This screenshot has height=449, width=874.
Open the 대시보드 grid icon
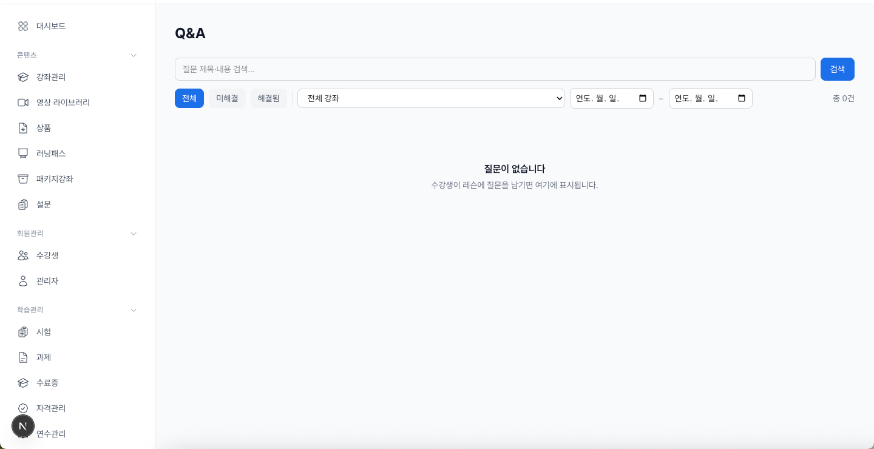23,26
